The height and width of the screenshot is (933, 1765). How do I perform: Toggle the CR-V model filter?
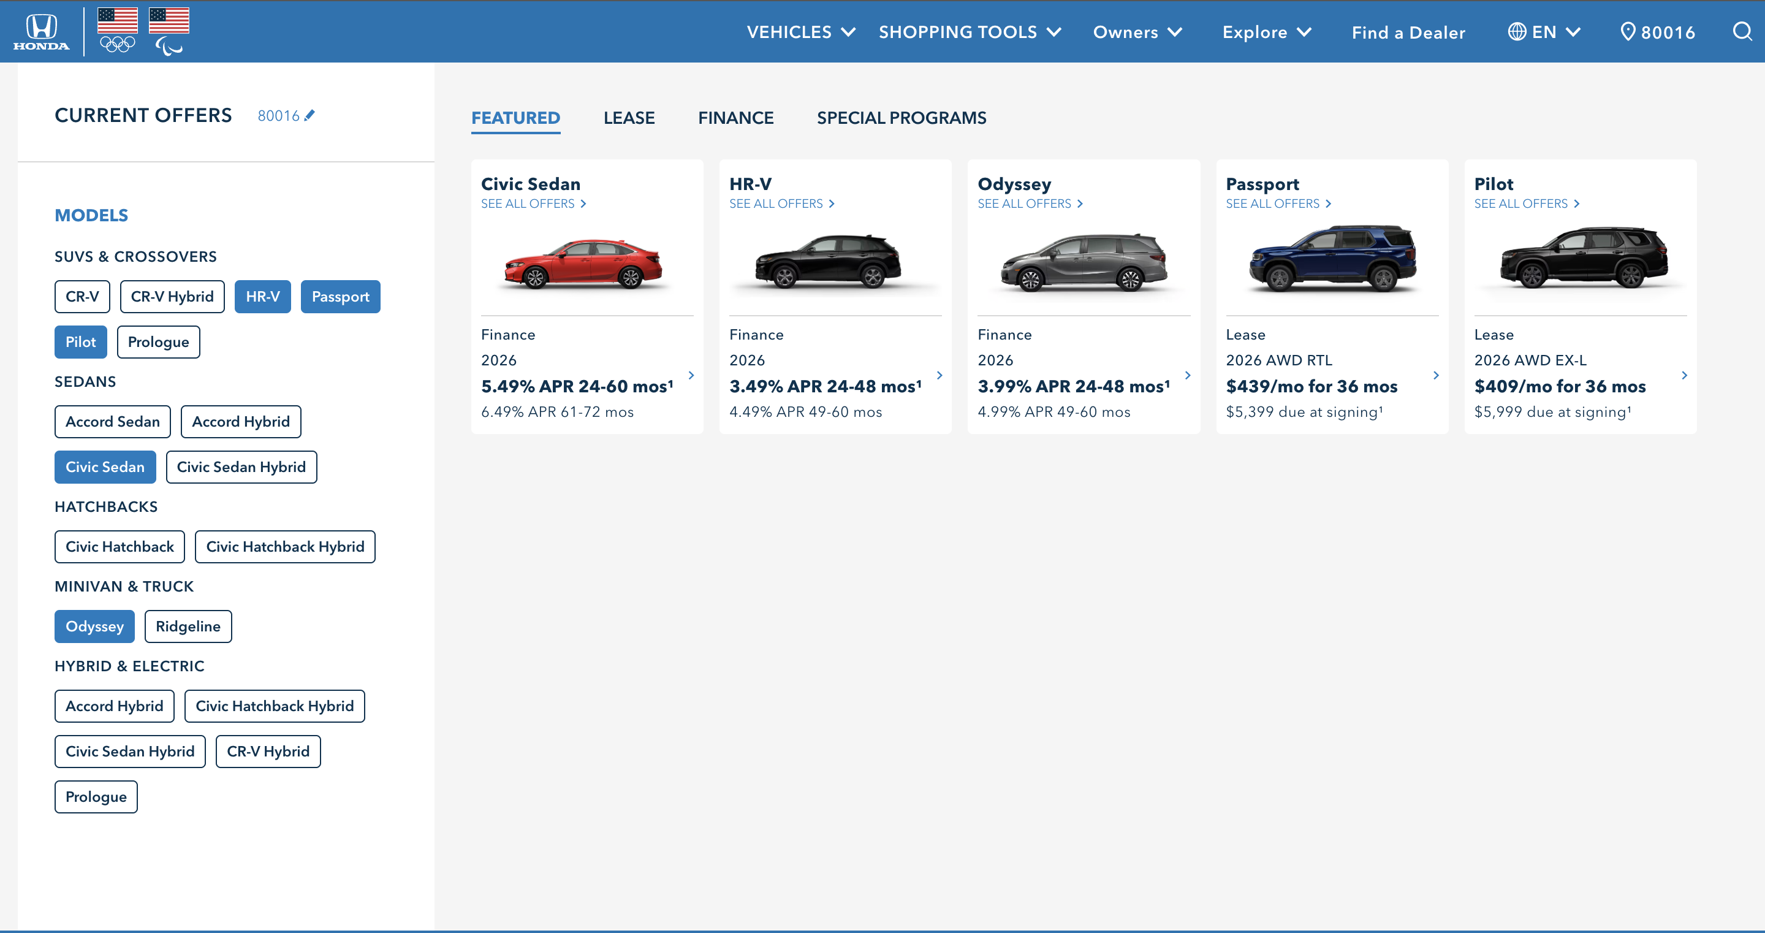(x=82, y=297)
